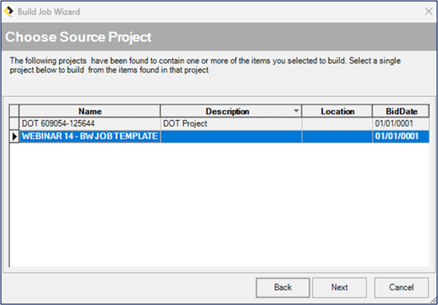Go to the previous step with Back
438x305 pixels.
coord(283,288)
